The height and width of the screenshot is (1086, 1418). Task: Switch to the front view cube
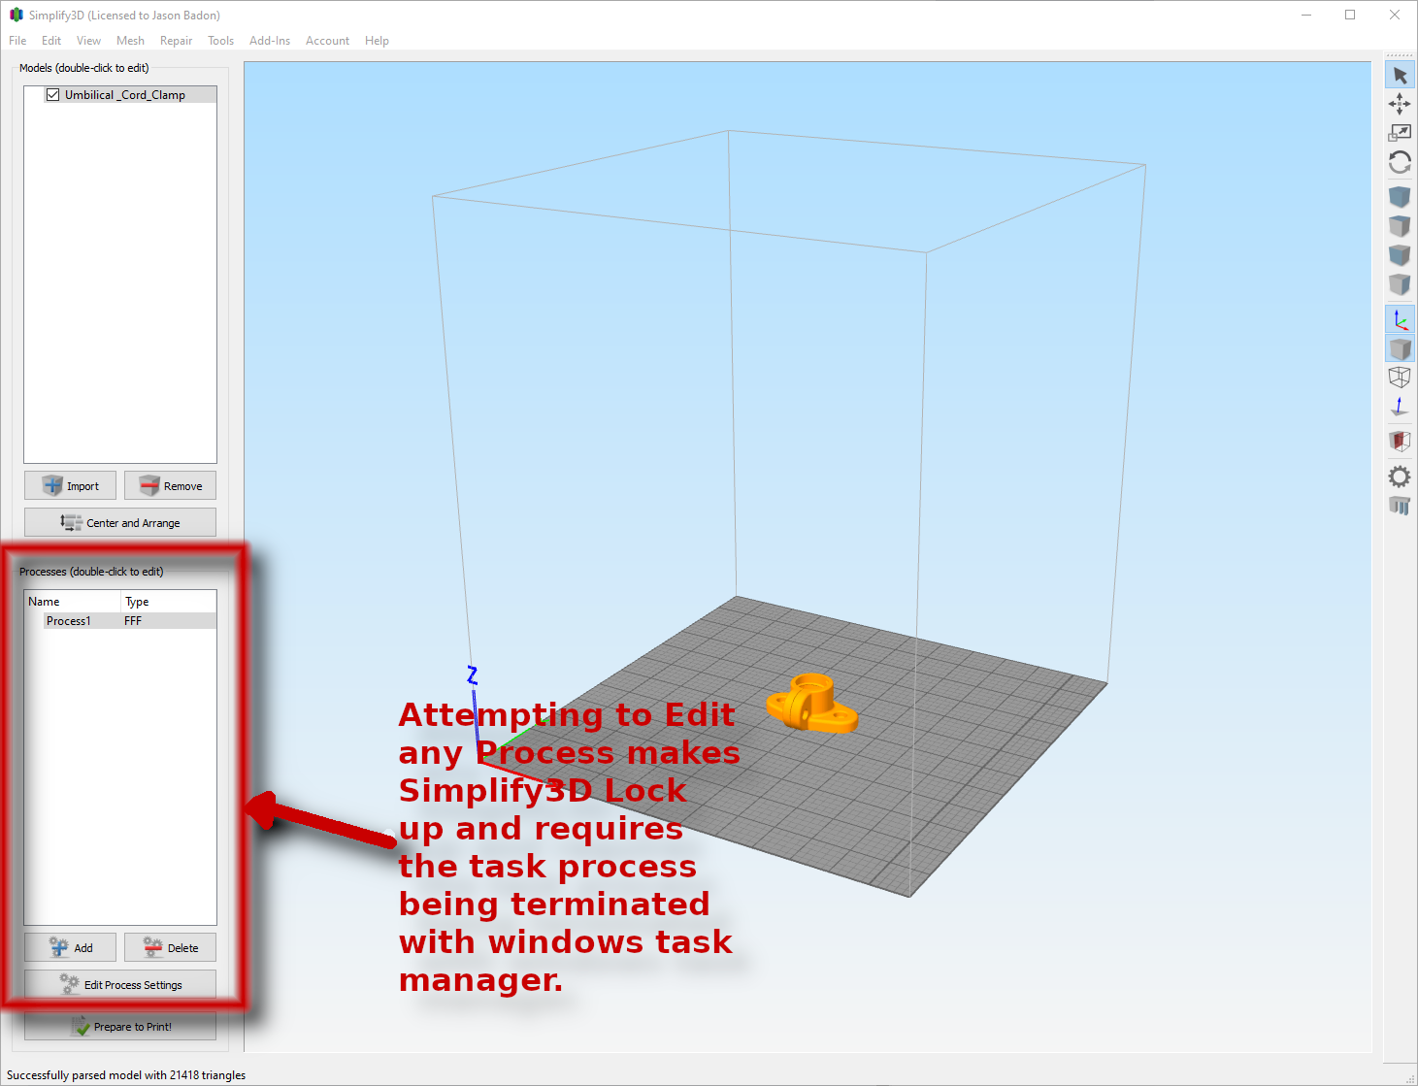(1400, 255)
